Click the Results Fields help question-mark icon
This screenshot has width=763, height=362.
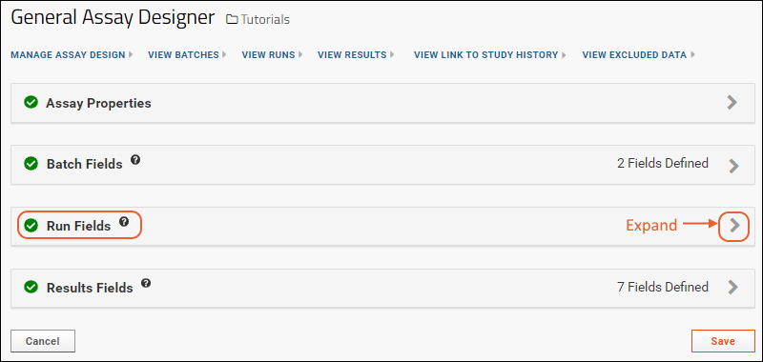[x=146, y=283]
